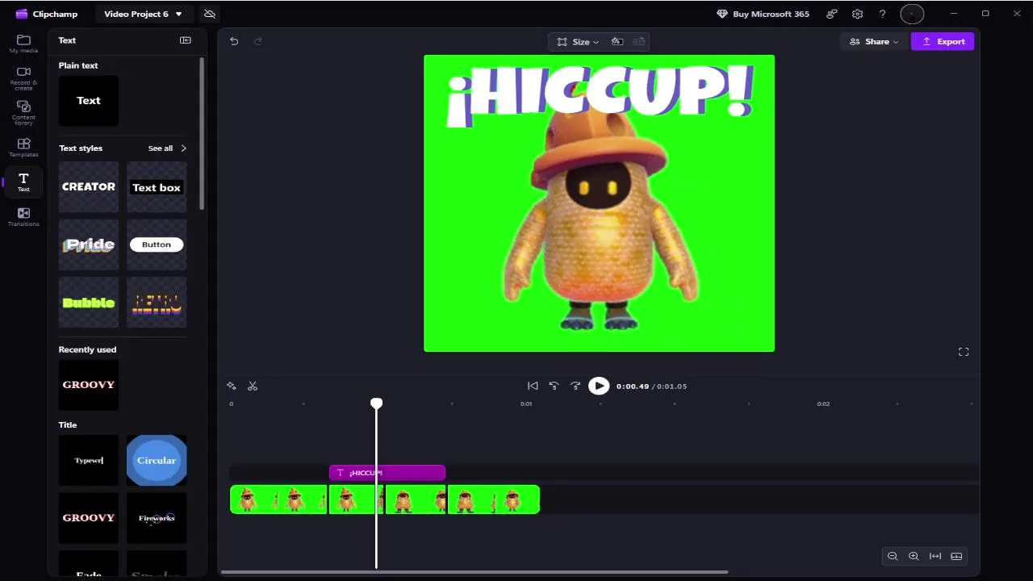The width and height of the screenshot is (1033, 581).
Task: Choose the Bubble text style
Action: point(89,303)
